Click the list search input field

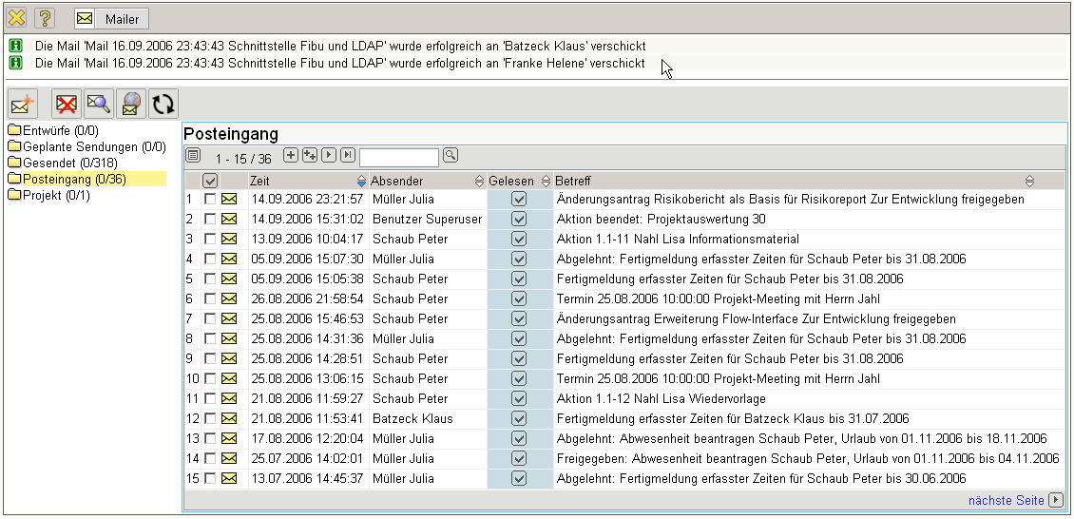point(399,156)
